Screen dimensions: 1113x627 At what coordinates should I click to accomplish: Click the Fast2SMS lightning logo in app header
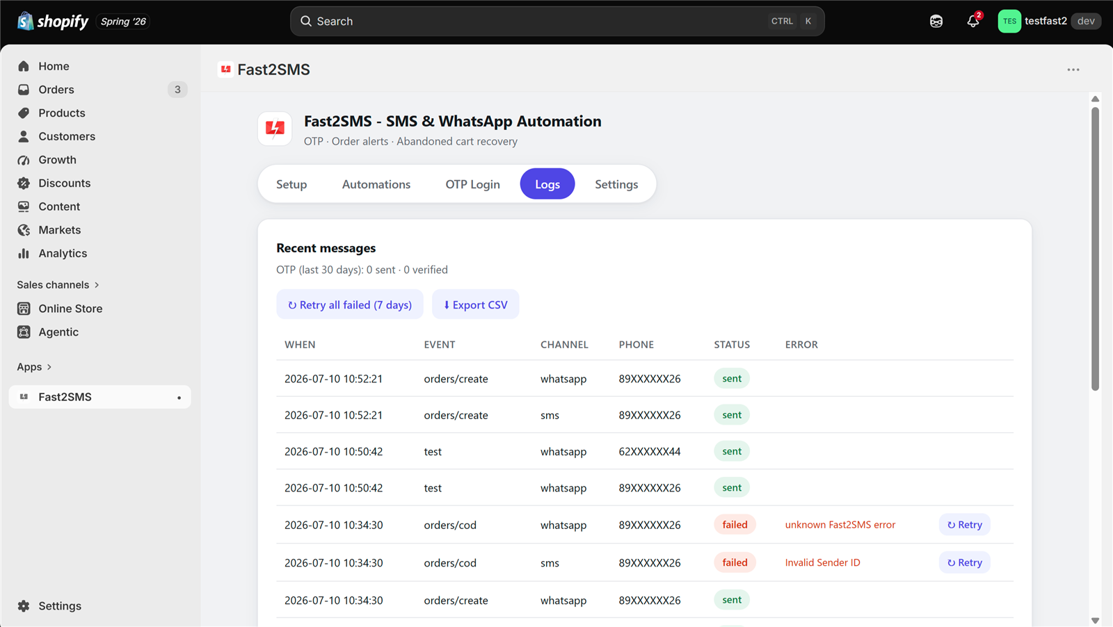[x=275, y=129]
